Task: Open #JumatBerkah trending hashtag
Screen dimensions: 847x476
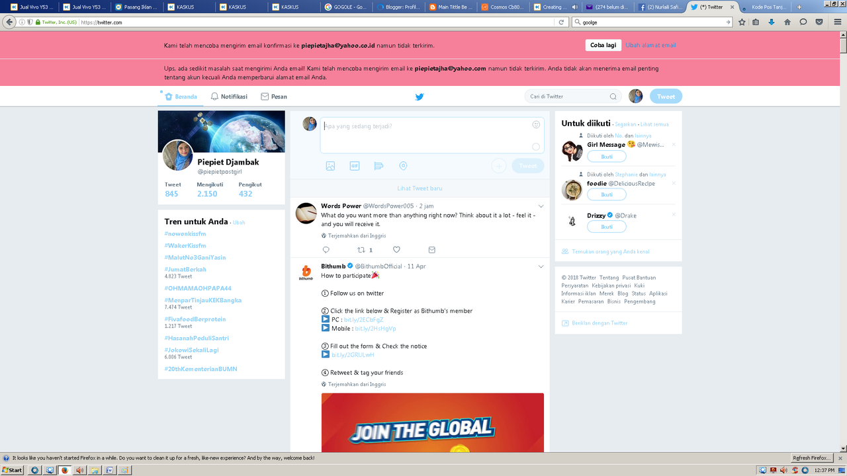Action: coord(185,270)
